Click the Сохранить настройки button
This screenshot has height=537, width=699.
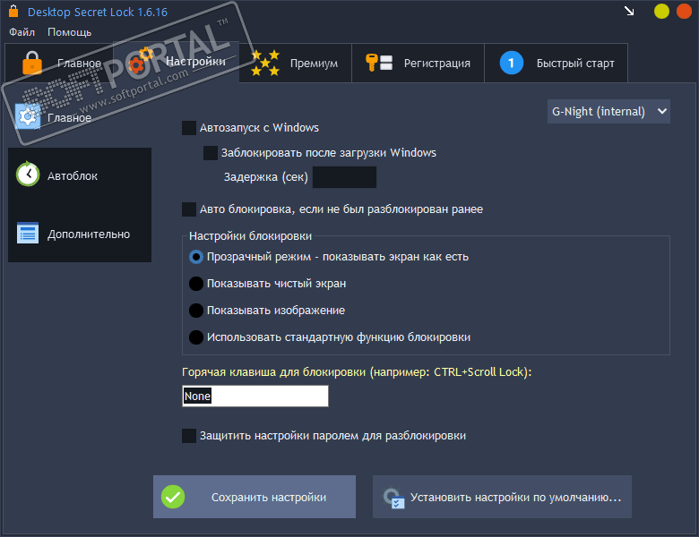pyautogui.click(x=255, y=497)
